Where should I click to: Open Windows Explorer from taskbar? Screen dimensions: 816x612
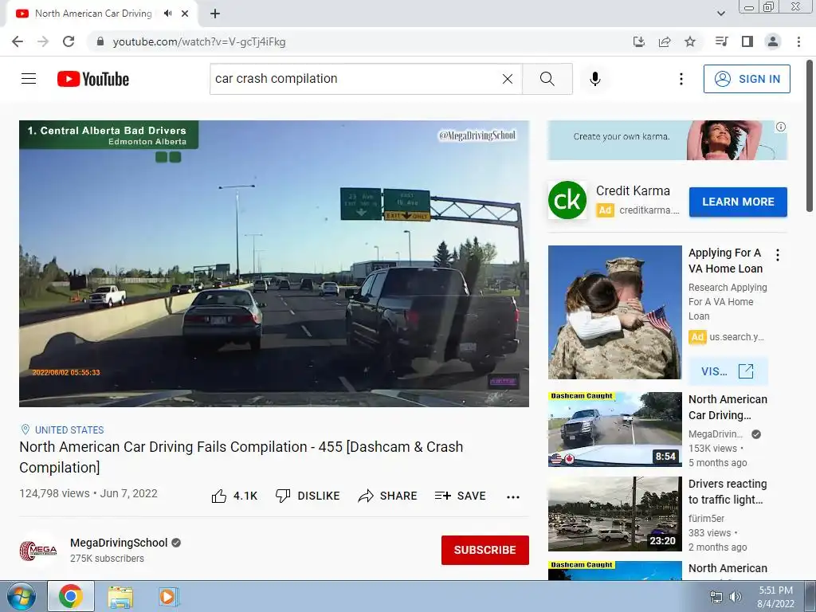pyautogui.click(x=120, y=596)
